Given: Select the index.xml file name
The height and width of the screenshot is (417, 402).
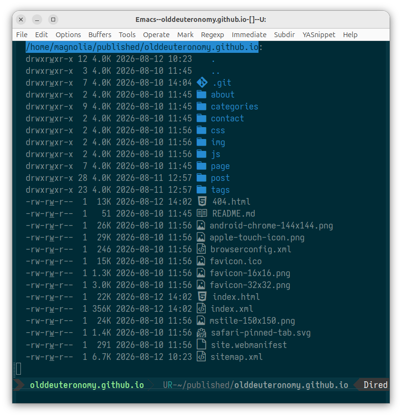Looking at the screenshot, I should tap(232, 309).
